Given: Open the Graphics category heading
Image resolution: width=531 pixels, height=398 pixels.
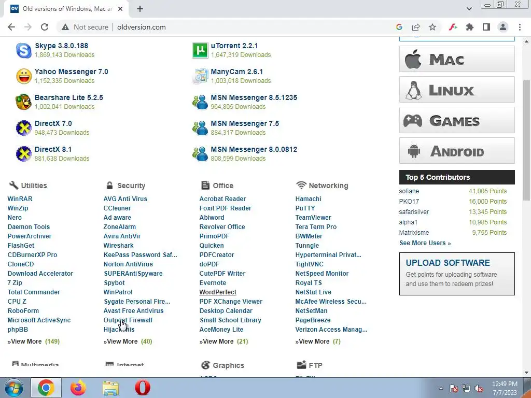Looking at the screenshot, I should coord(228,365).
